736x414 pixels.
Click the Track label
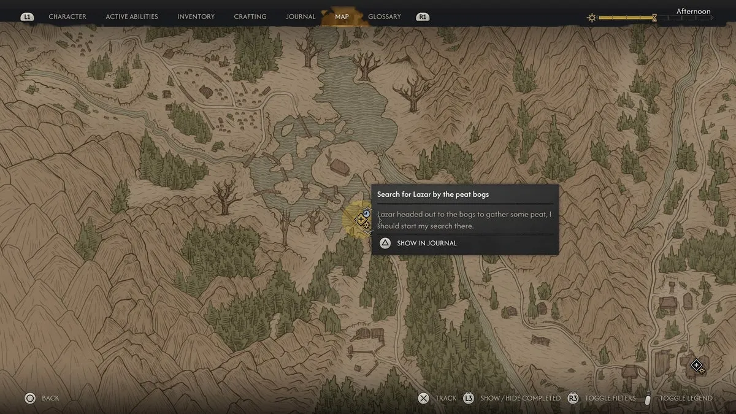coord(446,398)
